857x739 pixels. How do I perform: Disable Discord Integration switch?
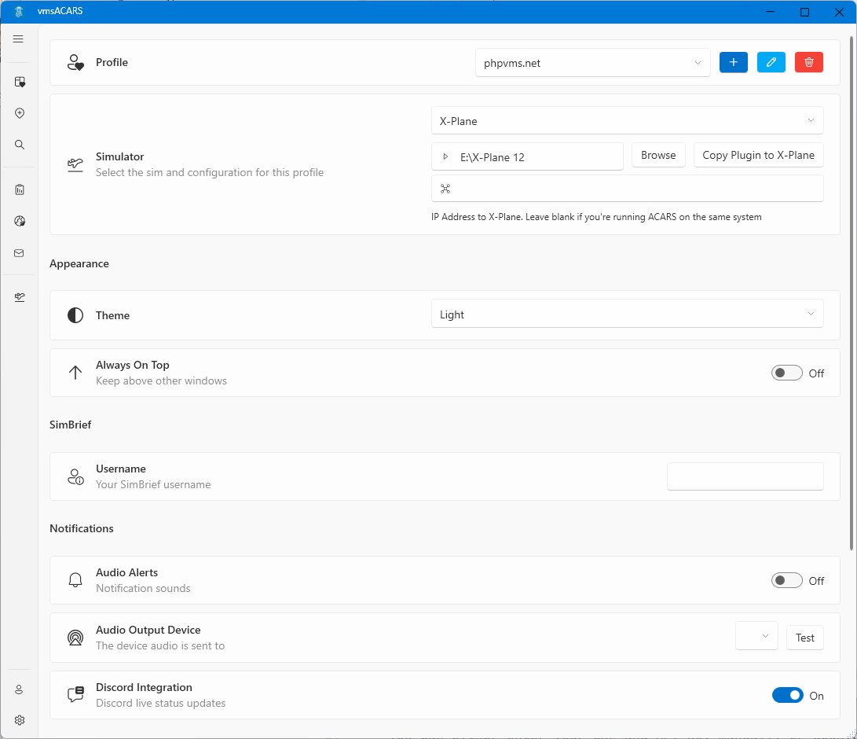pyautogui.click(x=788, y=695)
